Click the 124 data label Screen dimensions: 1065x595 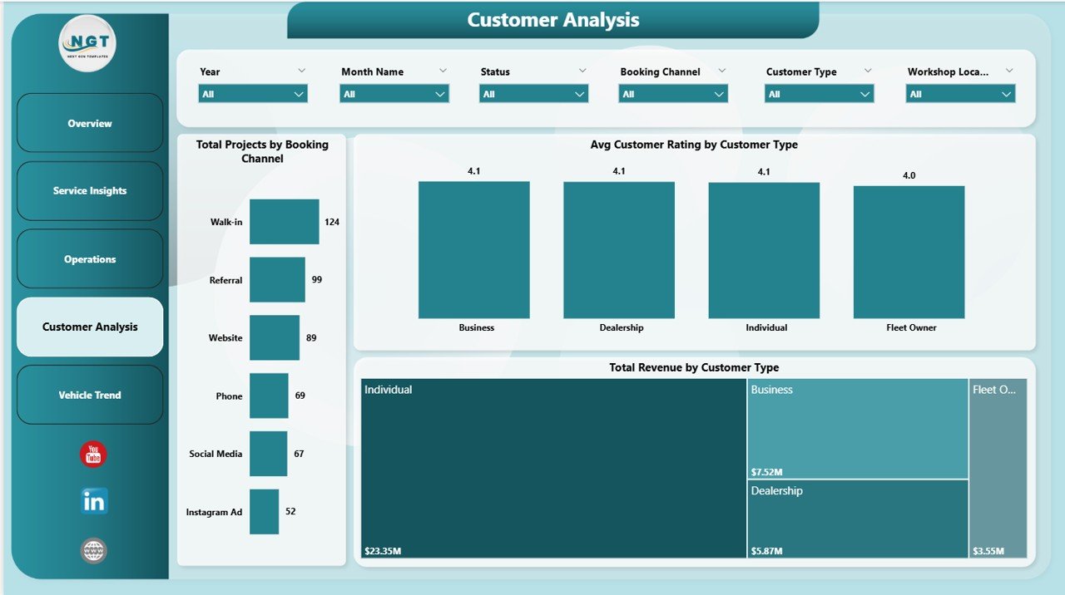click(332, 222)
